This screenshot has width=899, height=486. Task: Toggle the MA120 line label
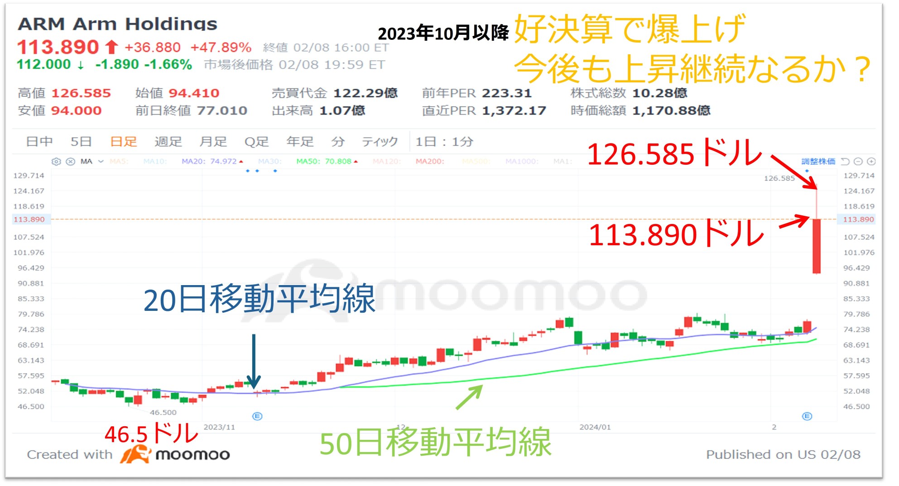tap(386, 162)
